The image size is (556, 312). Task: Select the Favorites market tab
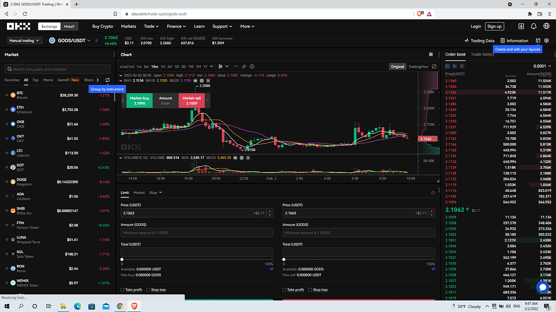click(12, 80)
